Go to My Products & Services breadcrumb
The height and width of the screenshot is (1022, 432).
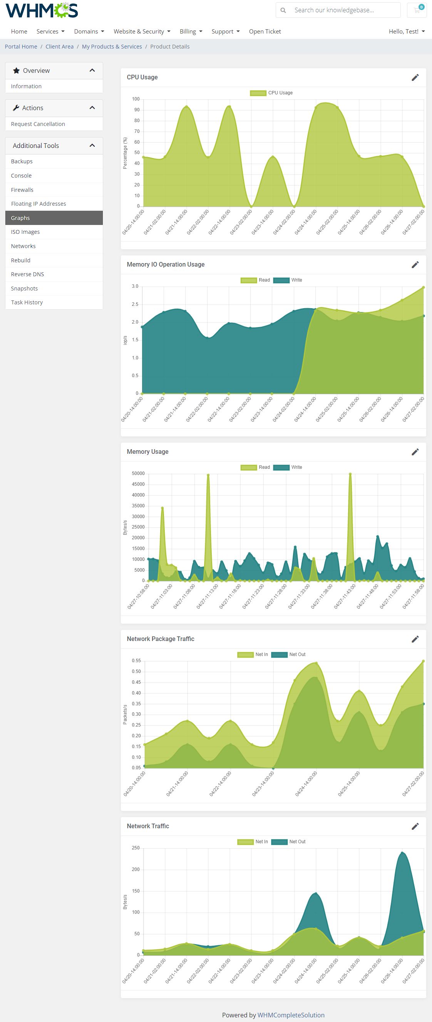112,46
